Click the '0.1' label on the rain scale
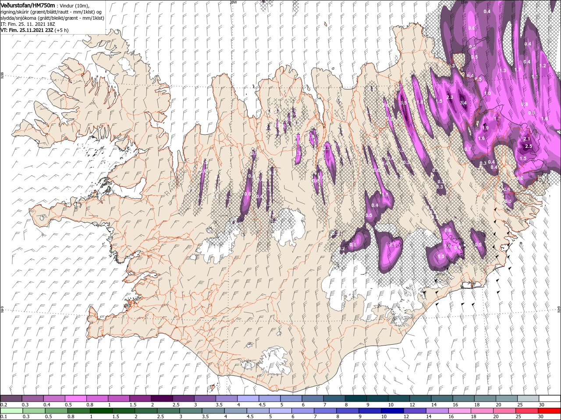This screenshot has width=561, height=420. click(x=4, y=417)
